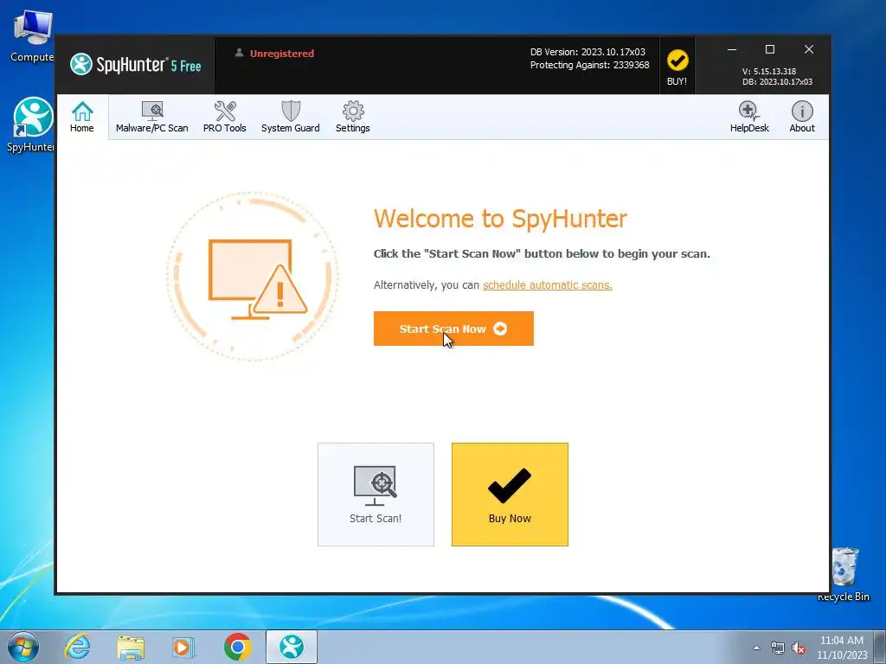886x664 pixels.
Task: Select the SpyHunter desktop shortcut
Action: click(x=30, y=124)
